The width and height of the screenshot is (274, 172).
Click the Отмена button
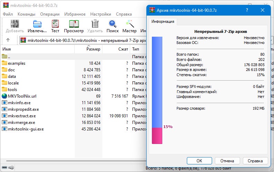227,161
